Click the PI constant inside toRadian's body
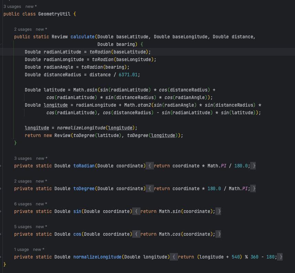 [223, 166]
